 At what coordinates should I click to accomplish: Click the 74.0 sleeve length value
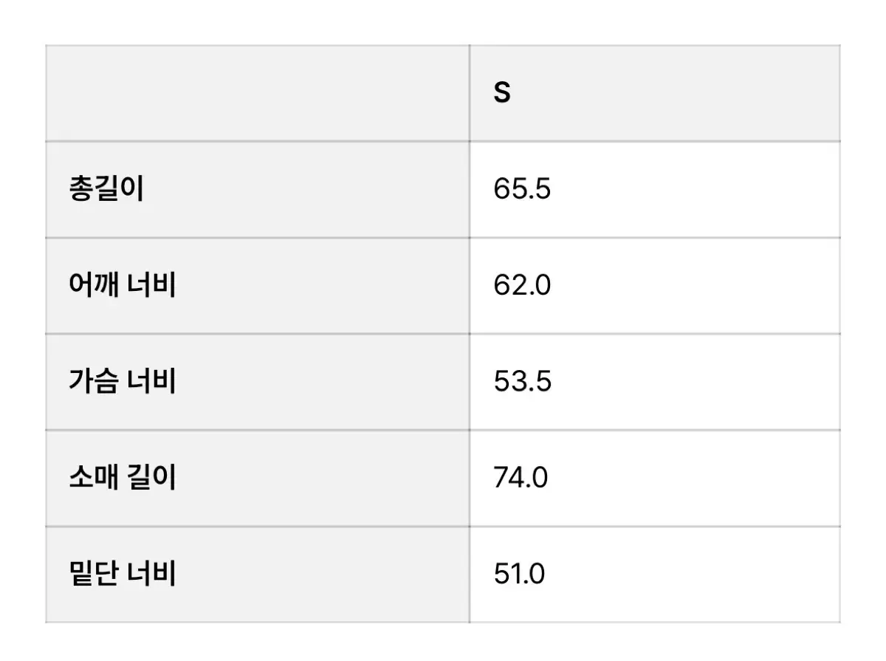click(x=521, y=478)
